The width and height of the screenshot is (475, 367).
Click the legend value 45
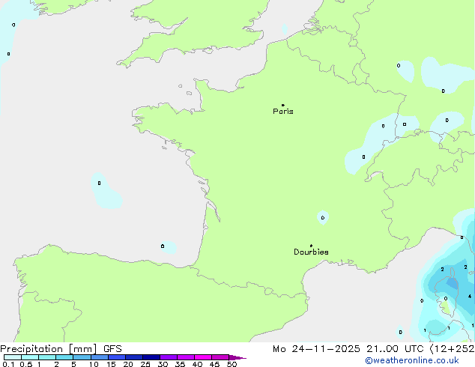pyautogui.click(x=214, y=364)
